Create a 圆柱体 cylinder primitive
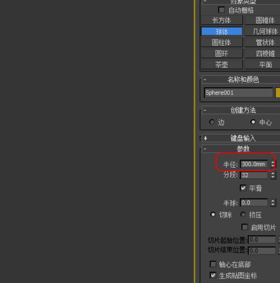This screenshot has width=280, height=283. coord(222,43)
